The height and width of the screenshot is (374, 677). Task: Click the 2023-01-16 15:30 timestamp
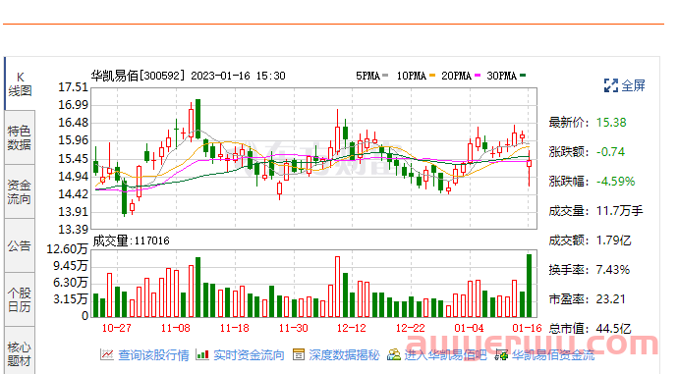pyautogui.click(x=238, y=76)
